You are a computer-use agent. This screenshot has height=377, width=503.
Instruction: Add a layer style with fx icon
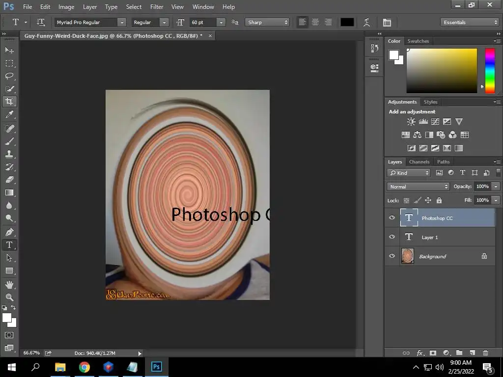[420, 353]
